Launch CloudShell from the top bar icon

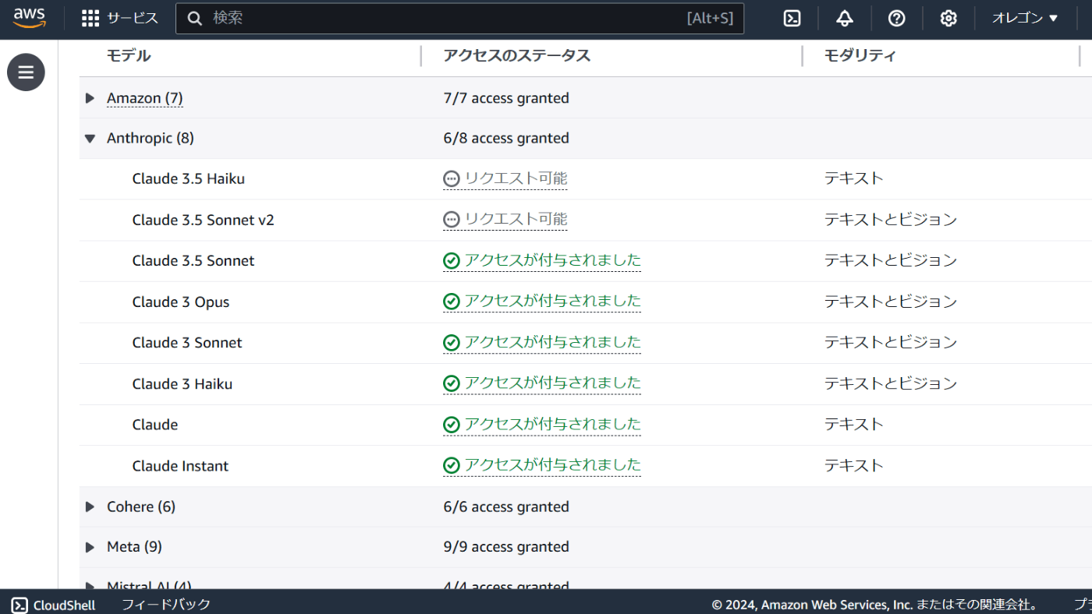click(792, 18)
